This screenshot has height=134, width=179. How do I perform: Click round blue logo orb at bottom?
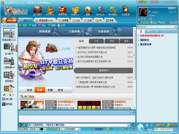140,127
